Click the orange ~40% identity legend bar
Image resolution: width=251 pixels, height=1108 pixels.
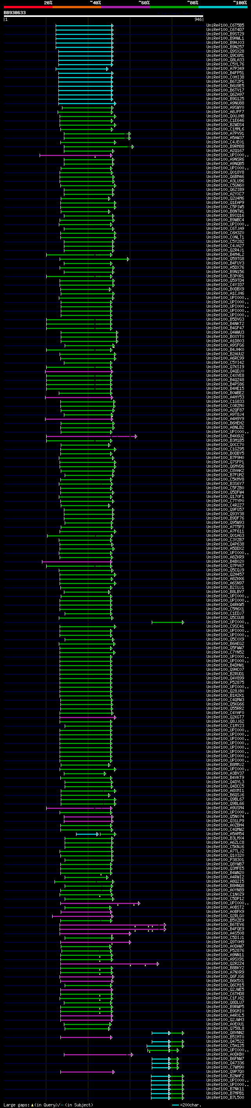pyautogui.click(x=77, y=7)
